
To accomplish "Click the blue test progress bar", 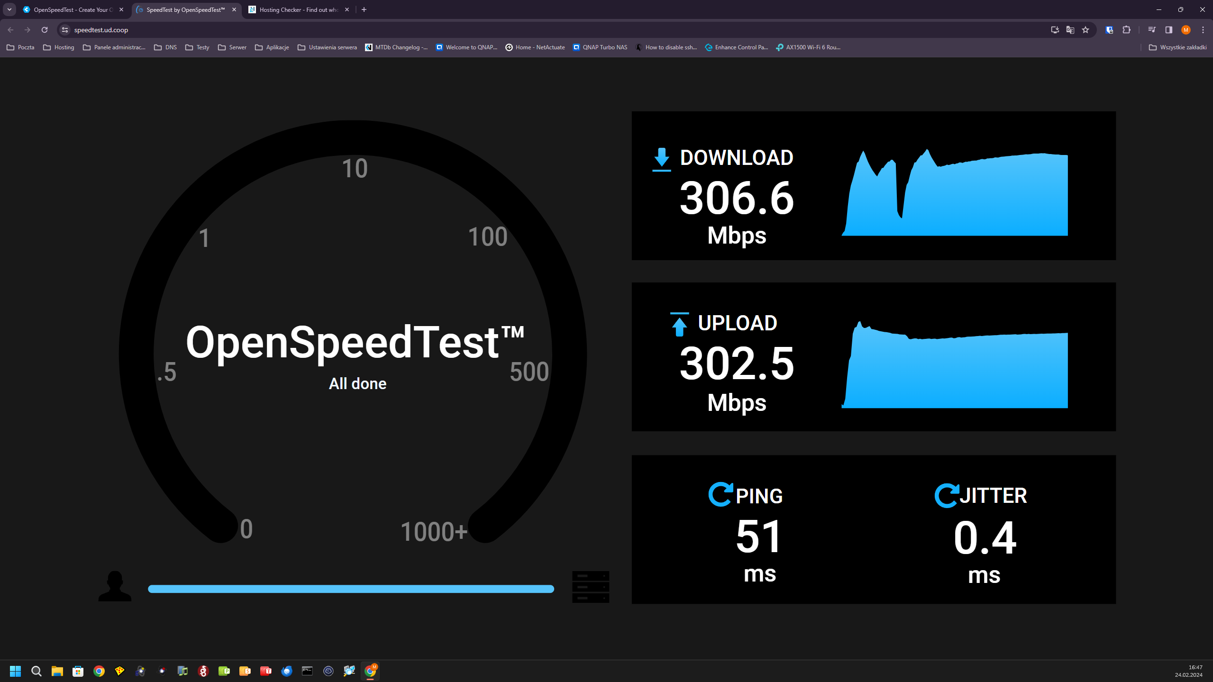I will tap(351, 589).
